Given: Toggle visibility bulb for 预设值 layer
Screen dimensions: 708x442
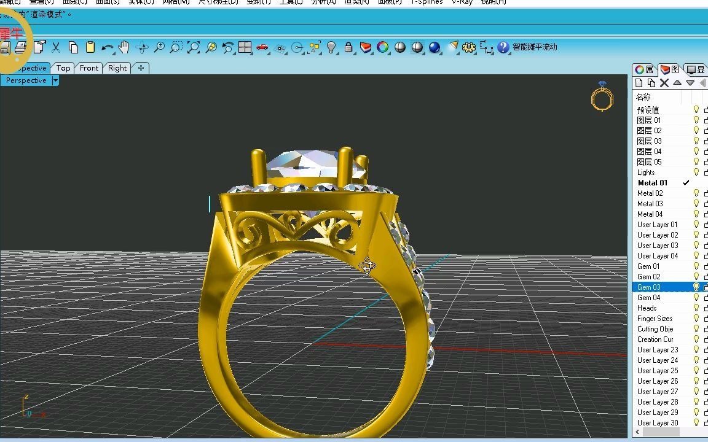Looking at the screenshot, I should [x=696, y=110].
